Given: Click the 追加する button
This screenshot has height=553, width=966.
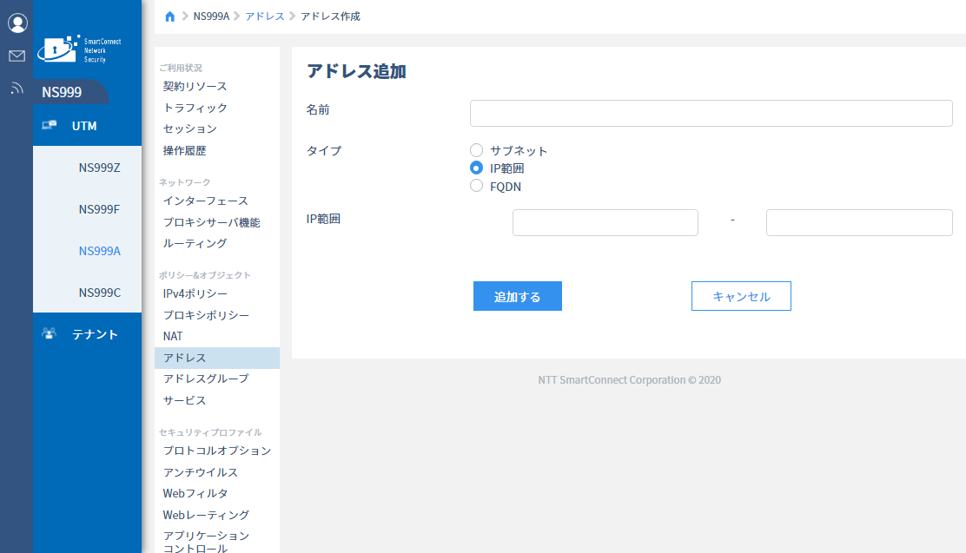Looking at the screenshot, I should point(518,296).
